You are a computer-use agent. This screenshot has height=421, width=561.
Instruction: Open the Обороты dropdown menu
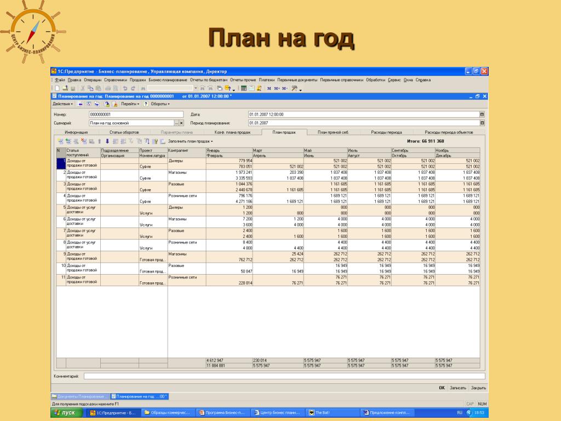pos(160,104)
